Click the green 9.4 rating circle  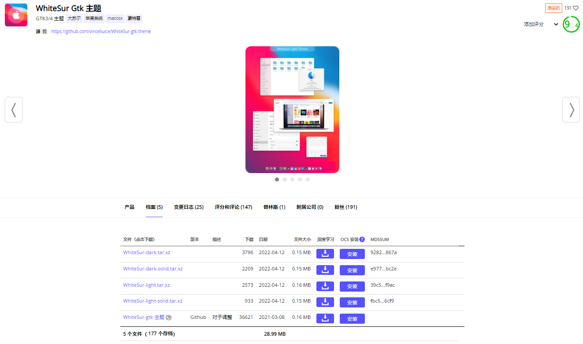click(571, 25)
